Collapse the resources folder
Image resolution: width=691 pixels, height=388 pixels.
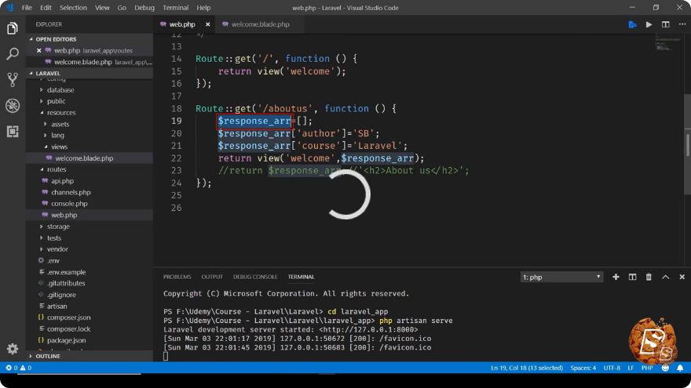(61, 113)
